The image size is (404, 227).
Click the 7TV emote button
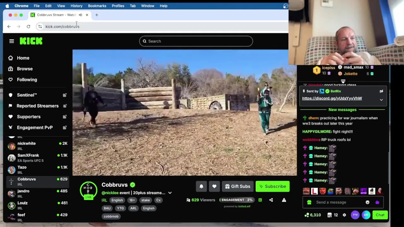355,215
